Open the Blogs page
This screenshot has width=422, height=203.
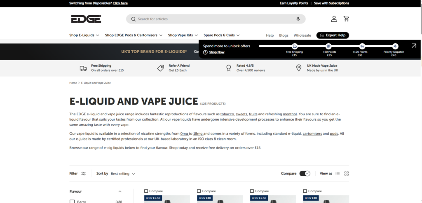284,35
